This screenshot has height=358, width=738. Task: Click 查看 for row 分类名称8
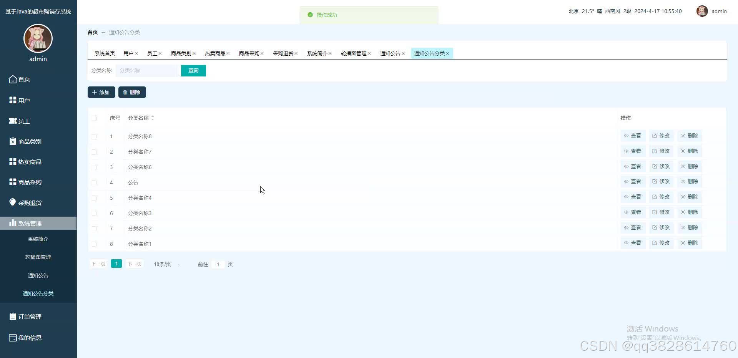[633, 136]
